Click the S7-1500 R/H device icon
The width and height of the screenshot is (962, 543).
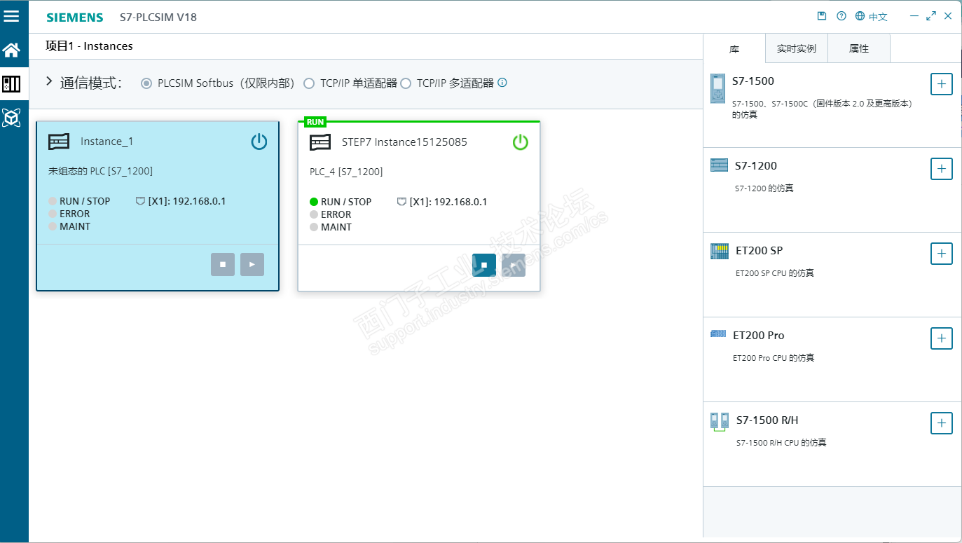[720, 422]
